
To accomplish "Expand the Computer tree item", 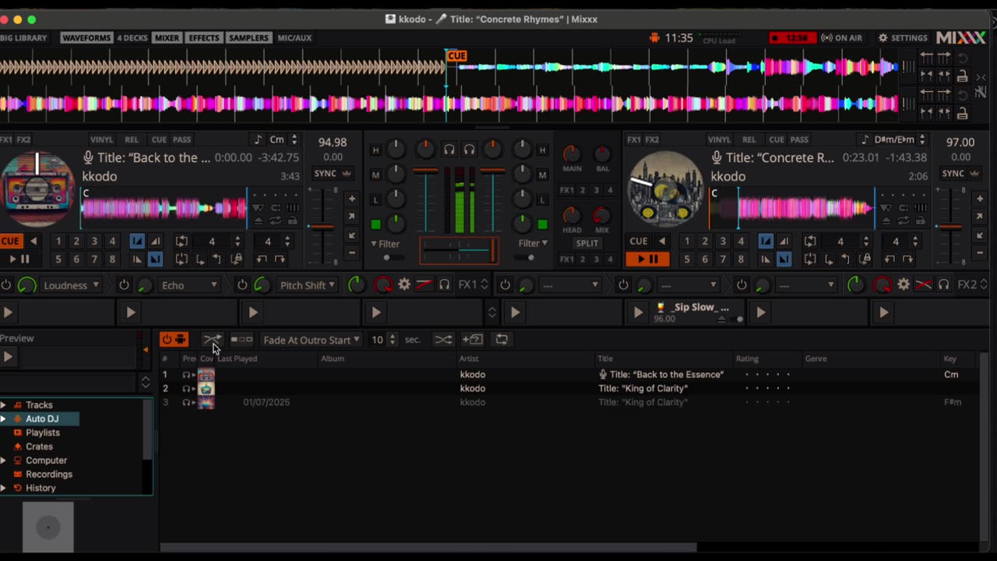I will coord(3,460).
